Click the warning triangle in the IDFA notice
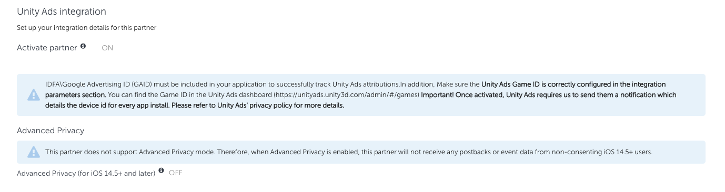The width and height of the screenshot is (725, 192). (32, 94)
